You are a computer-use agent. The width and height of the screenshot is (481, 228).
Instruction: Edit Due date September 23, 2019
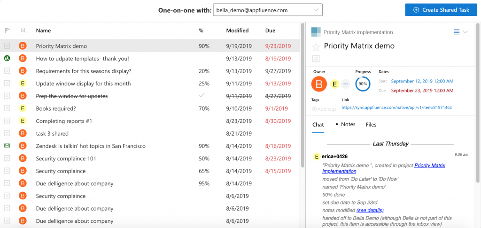(x=422, y=91)
